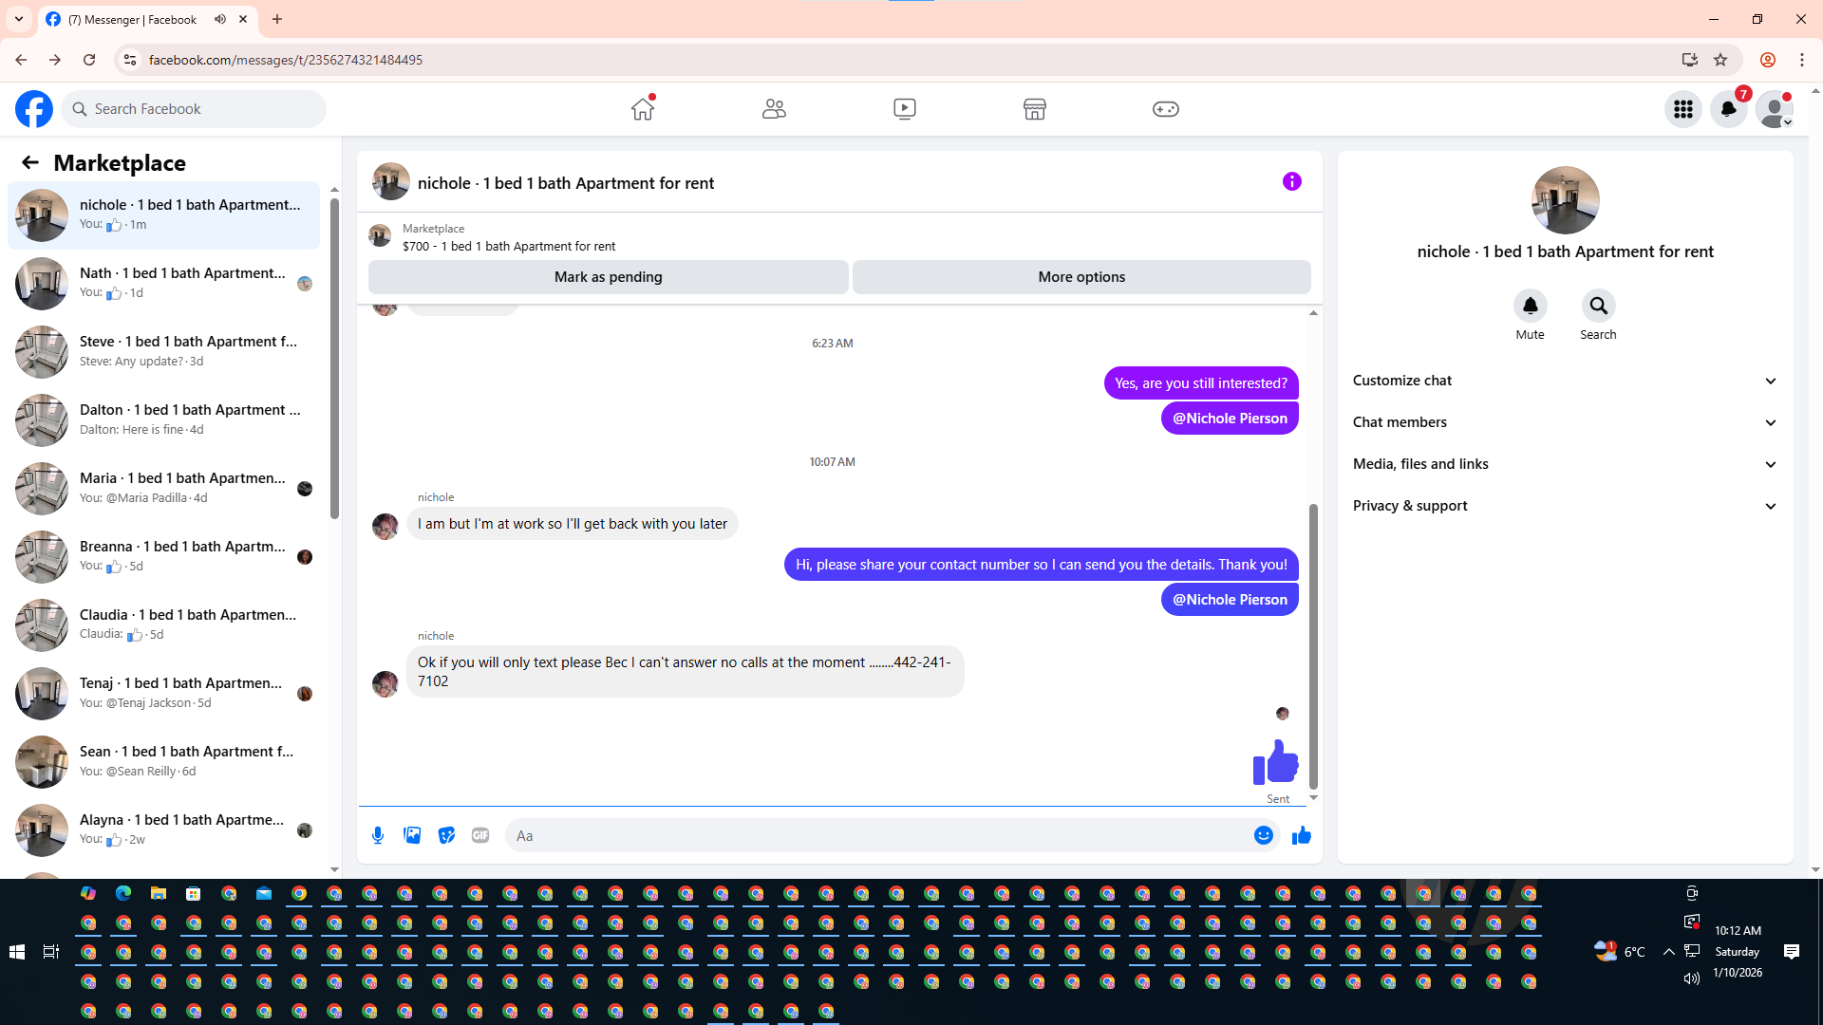Expand Media, files and links
This screenshot has height=1025, width=1823.
pos(1564,464)
